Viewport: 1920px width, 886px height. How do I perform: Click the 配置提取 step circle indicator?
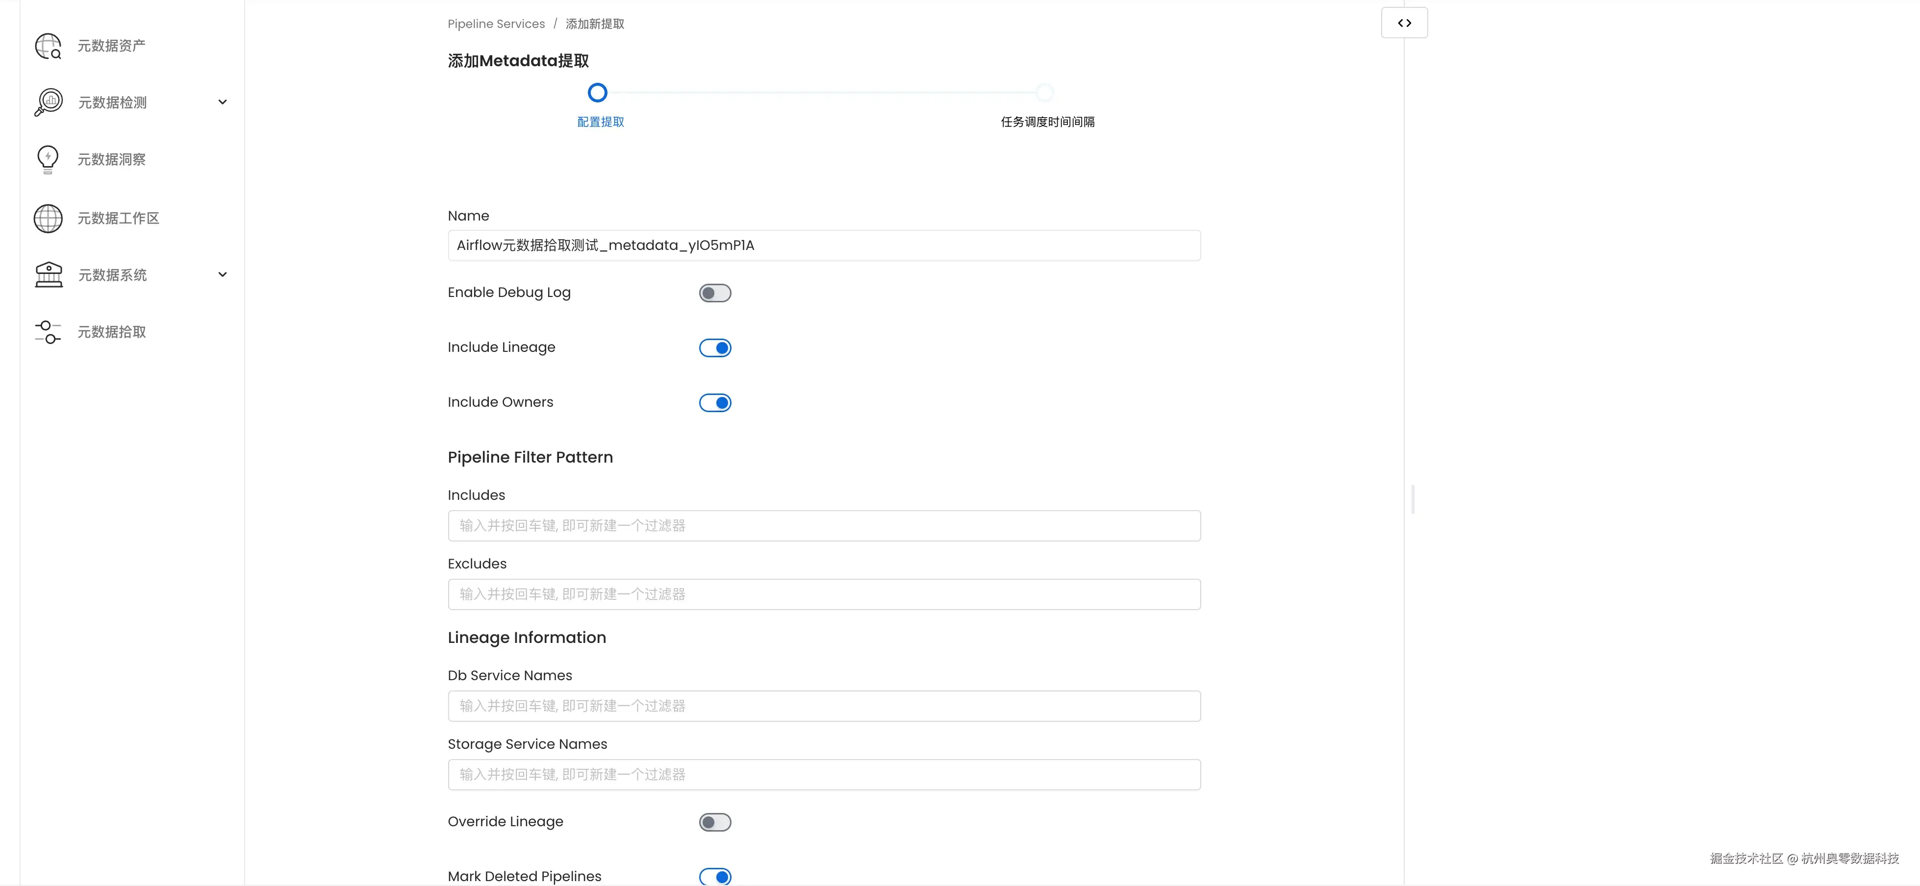(x=597, y=93)
